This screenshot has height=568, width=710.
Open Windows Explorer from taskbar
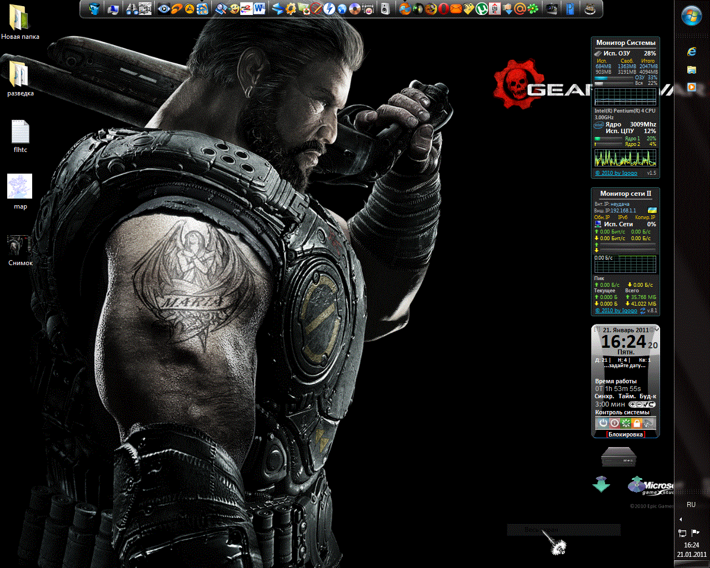691,69
